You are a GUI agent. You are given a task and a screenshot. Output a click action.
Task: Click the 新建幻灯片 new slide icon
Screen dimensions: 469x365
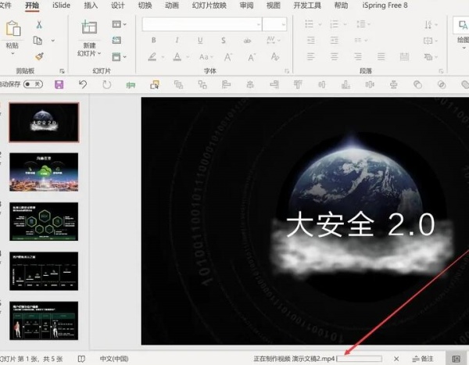(89, 27)
